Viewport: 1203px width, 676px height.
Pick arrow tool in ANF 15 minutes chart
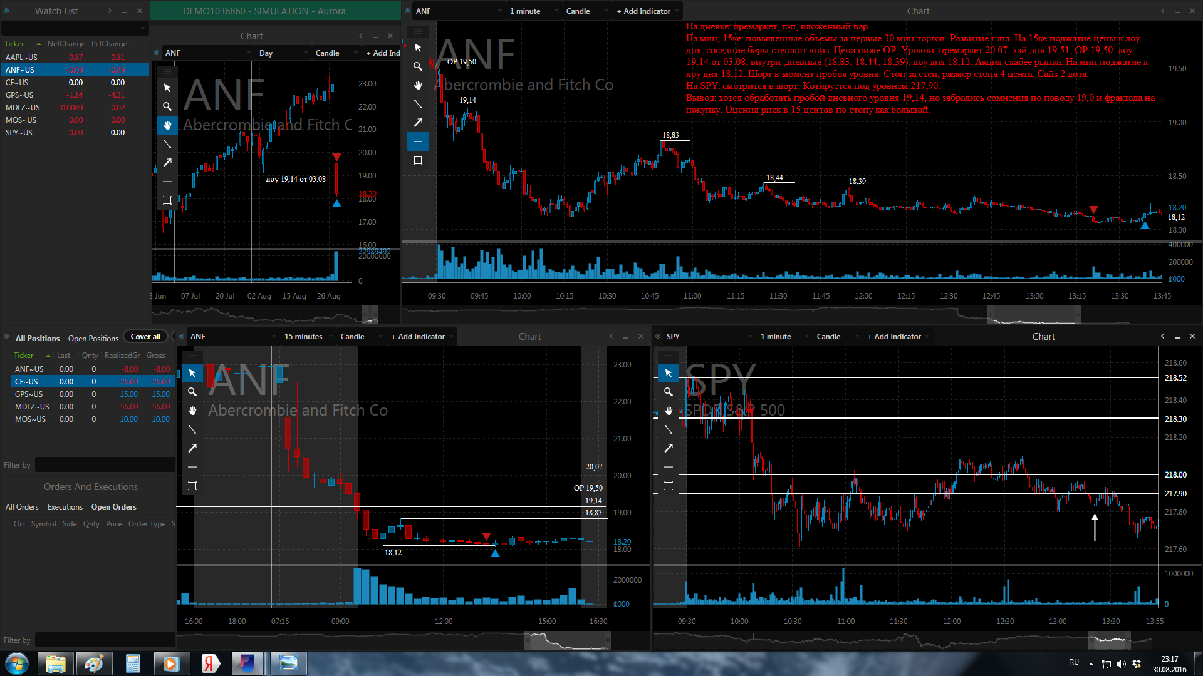pyautogui.click(x=192, y=448)
